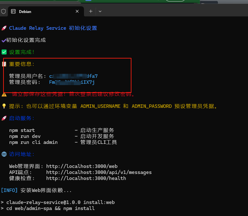Click the rocket icon beside Claude Relay Service title
Viewport: 248px width, 216px height.
tap(4, 28)
